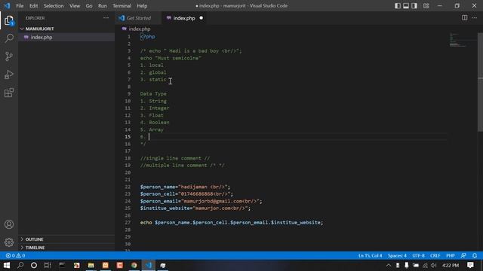Switch to the Get Started tab
Screen dimensions: 483x271
(x=138, y=18)
